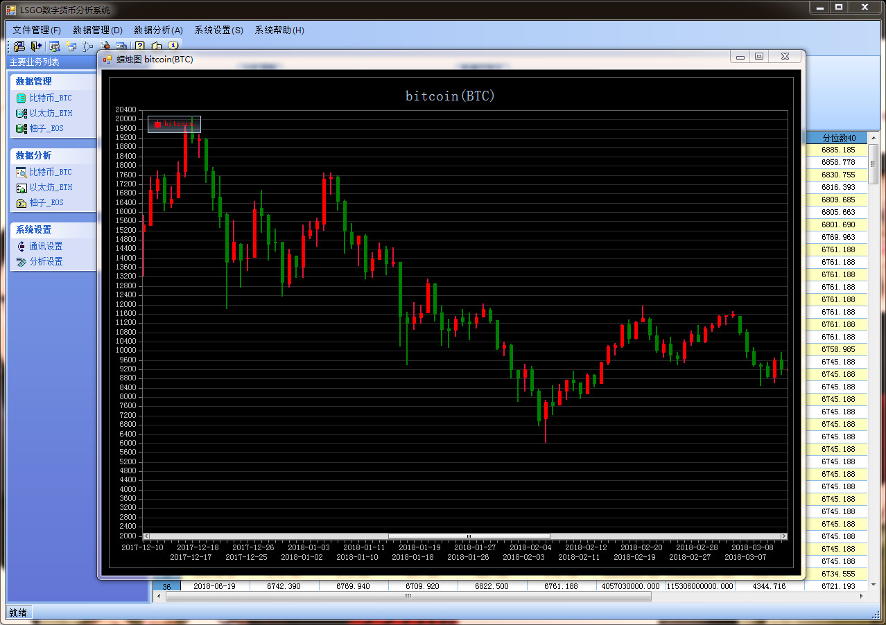Click the 主要业务列表 panel header
The height and width of the screenshot is (625, 886).
coord(35,62)
